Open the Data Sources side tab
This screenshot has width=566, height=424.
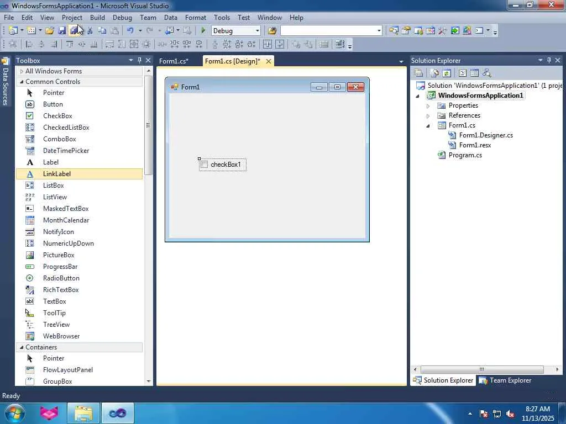pyautogui.click(x=6, y=82)
